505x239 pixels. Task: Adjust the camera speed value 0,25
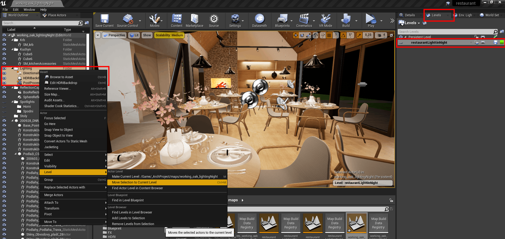click(x=368, y=35)
